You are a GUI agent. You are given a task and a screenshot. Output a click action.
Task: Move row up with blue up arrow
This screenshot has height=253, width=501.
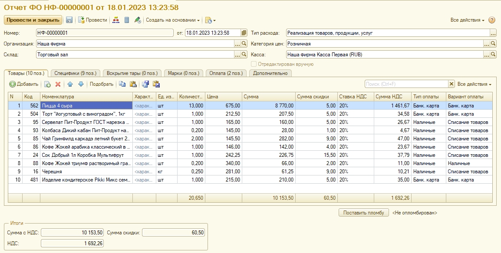point(70,84)
